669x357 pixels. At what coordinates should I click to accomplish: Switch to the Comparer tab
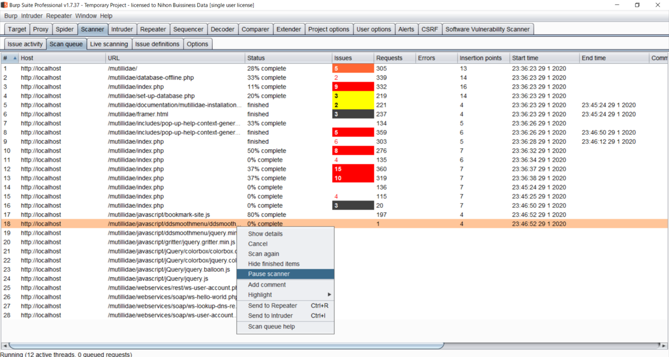tap(256, 29)
